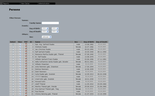Image resolution: width=155 pixels, height=96 pixels.
Task: Click into the Family Name field
Action: click(50, 23)
